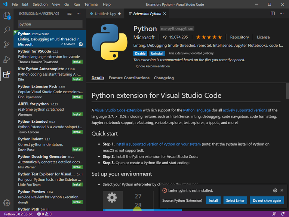Open the Explorer view in activity bar

[x=7, y=15]
